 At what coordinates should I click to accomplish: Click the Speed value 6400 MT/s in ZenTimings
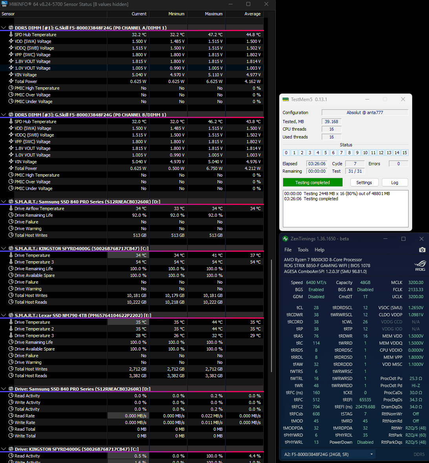[x=316, y=282]
